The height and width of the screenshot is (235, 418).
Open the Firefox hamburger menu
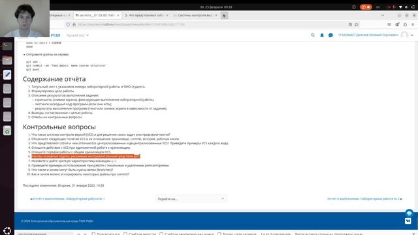coord(413,24)
